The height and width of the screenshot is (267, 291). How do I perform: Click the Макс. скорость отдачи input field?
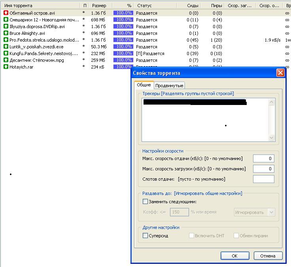tap(263, 158)
